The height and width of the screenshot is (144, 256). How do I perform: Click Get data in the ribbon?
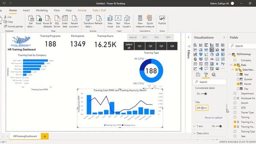click(x=30, y=21)
